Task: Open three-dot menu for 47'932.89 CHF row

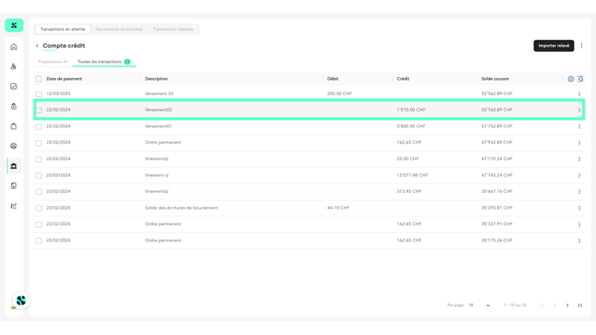Action: coord(580,143)
